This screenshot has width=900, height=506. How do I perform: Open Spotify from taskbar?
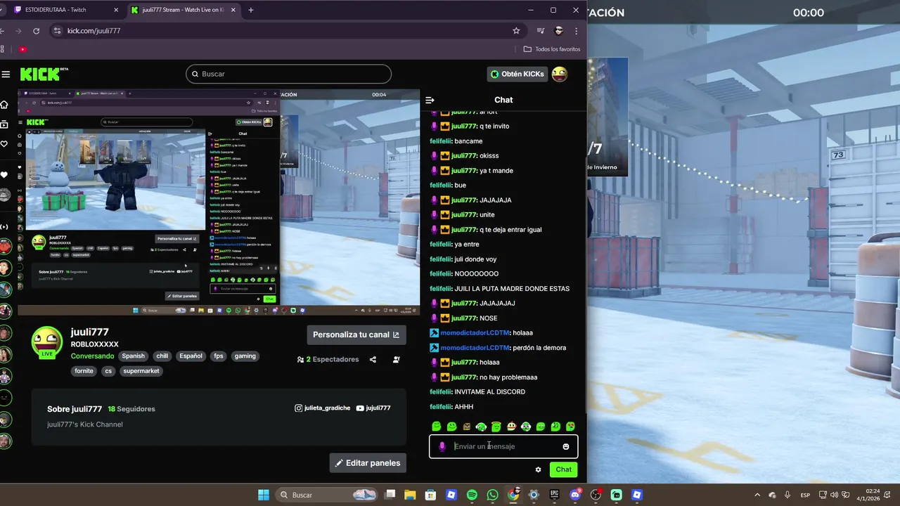coord(472,495)
